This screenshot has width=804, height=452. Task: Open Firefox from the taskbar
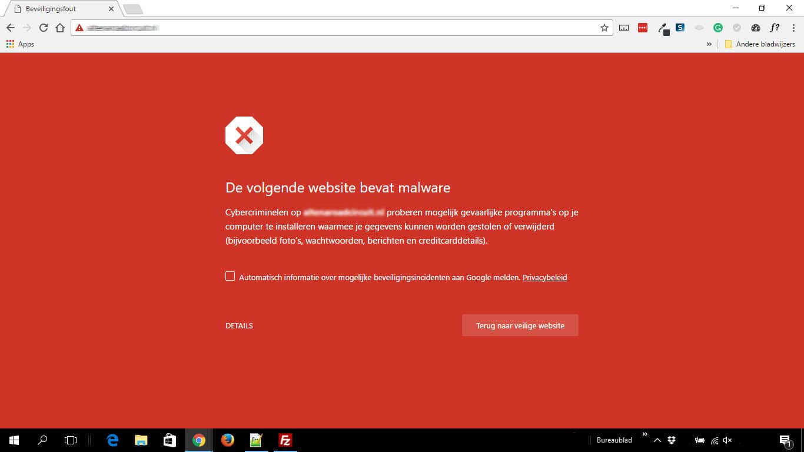click(x=227, y=440)
